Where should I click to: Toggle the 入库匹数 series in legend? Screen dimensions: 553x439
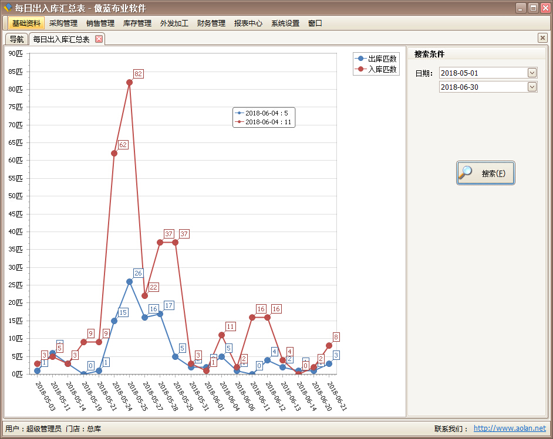tap(376, 69)
